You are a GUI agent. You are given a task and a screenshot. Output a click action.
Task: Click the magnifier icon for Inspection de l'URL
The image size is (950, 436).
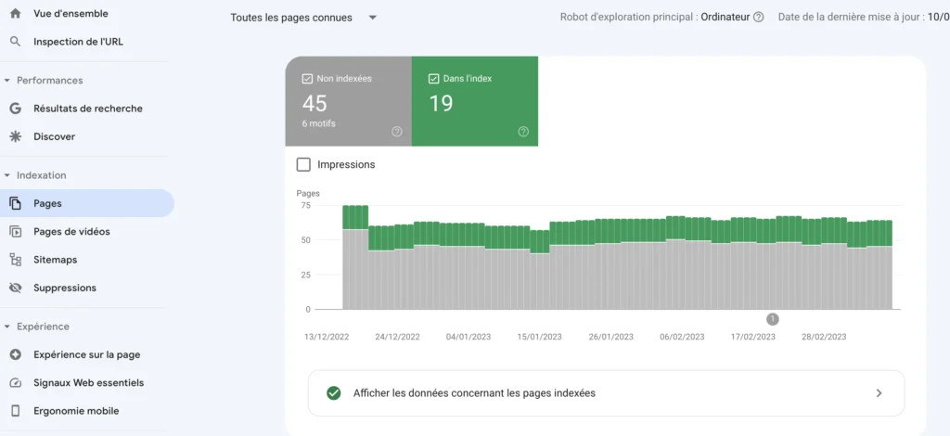[x=16, y=42]
